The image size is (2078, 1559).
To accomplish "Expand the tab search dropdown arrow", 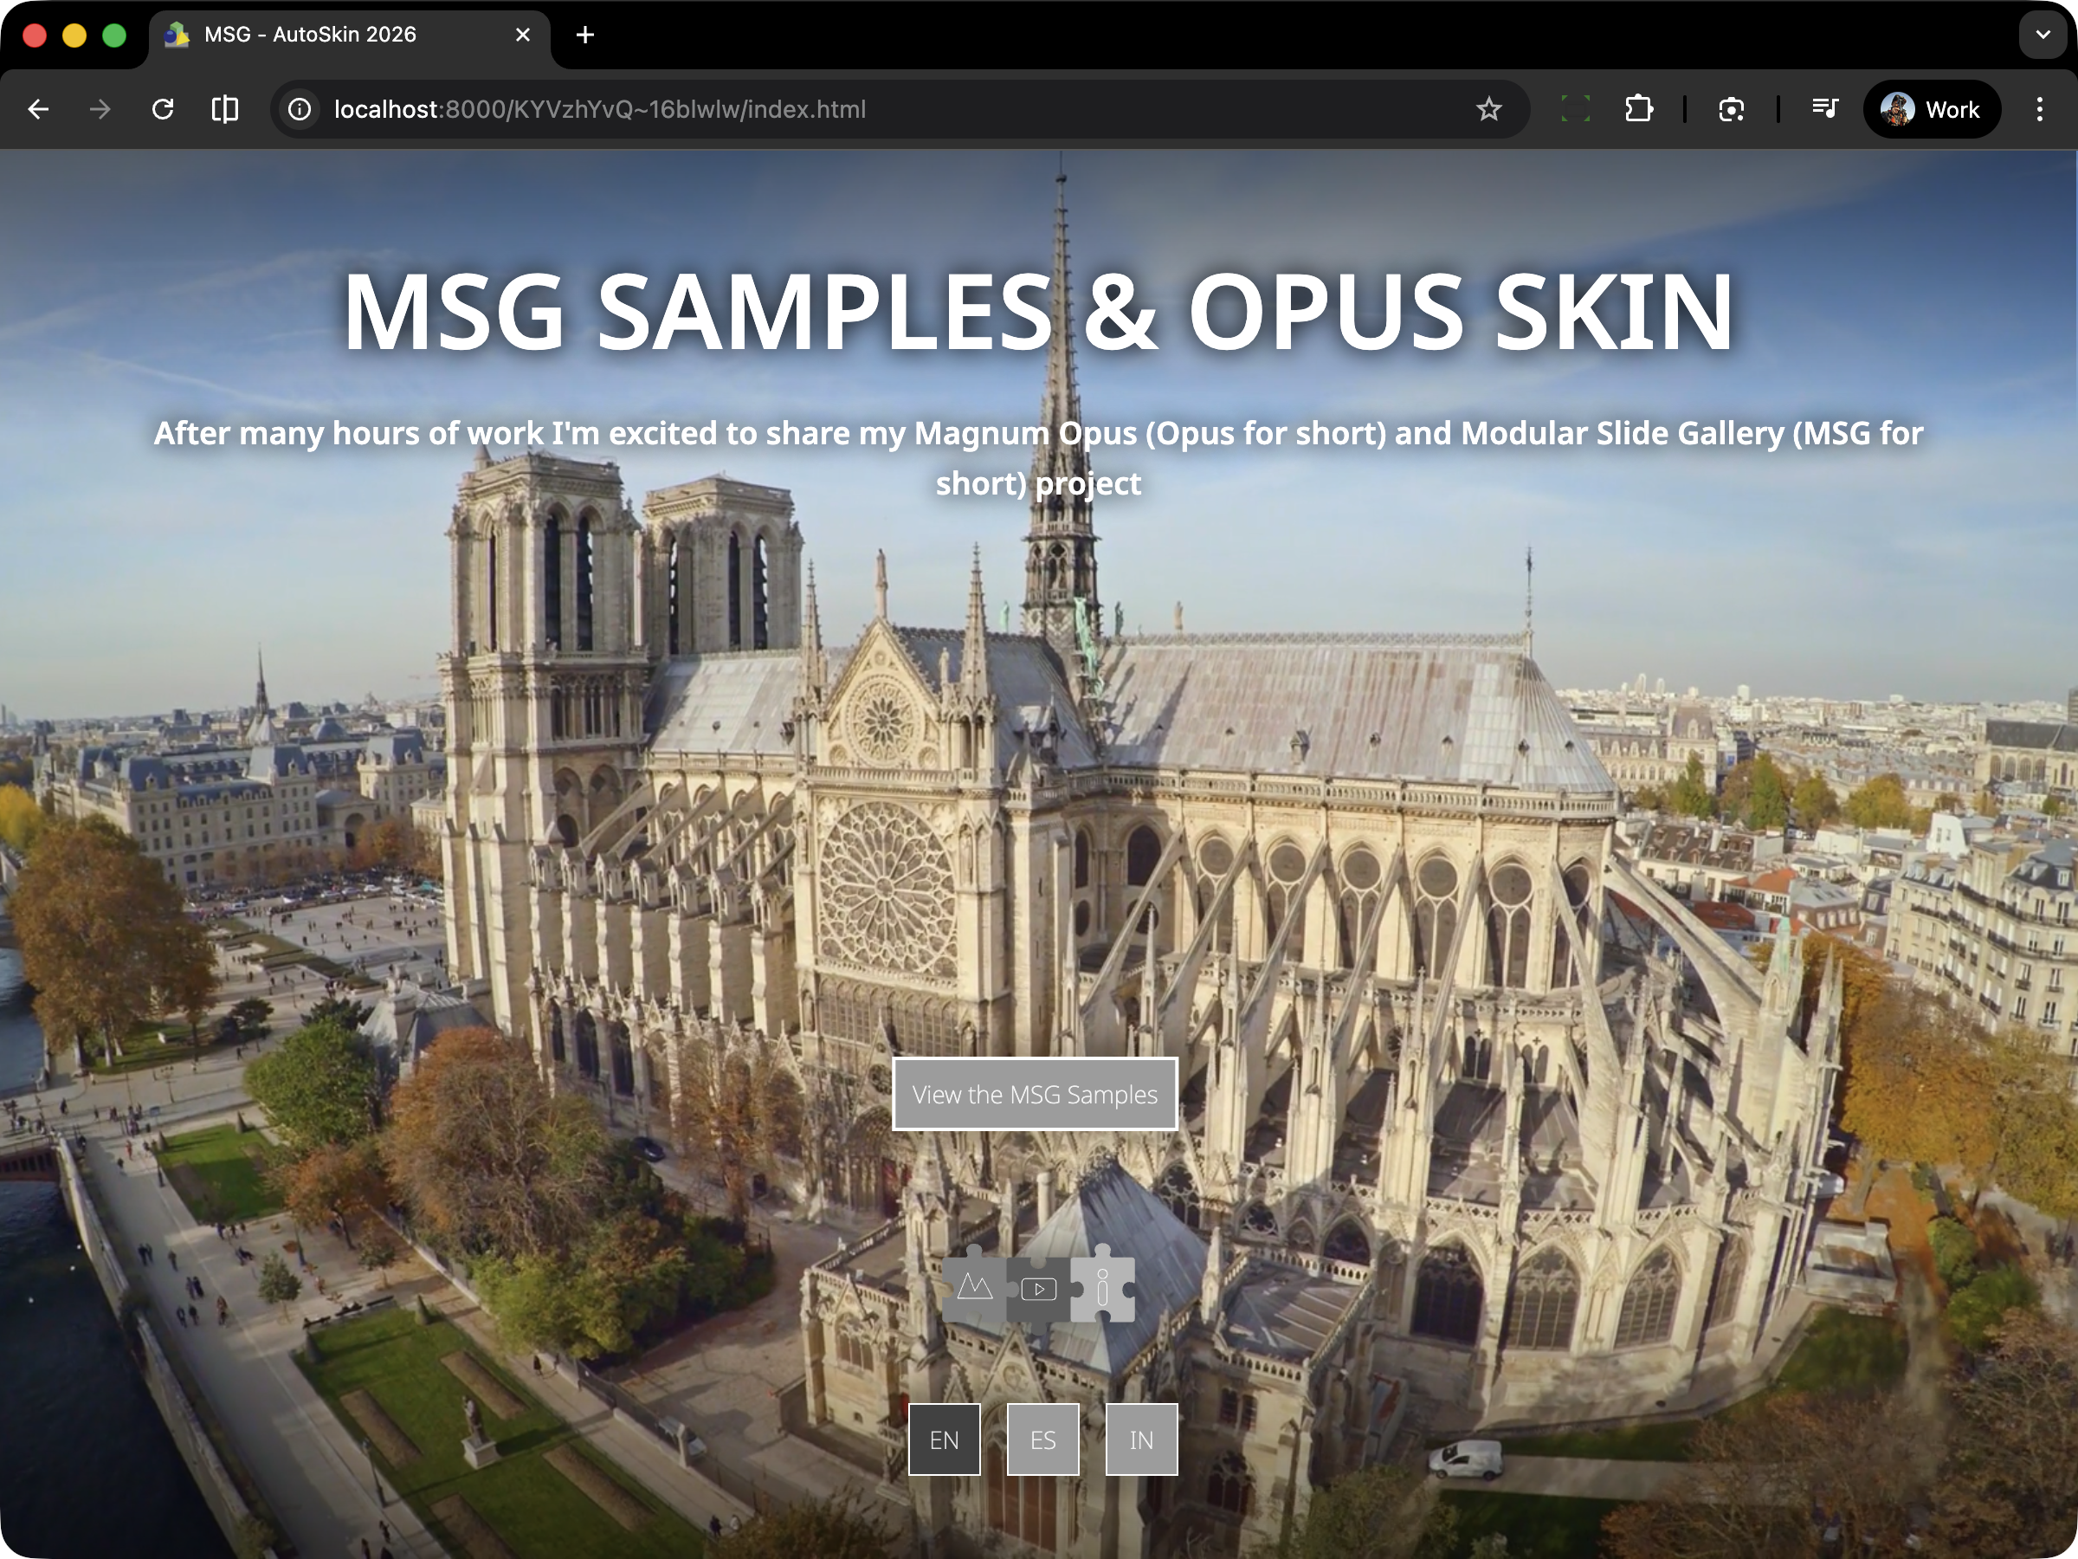I will [x=2043, y=35].
